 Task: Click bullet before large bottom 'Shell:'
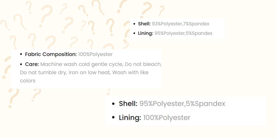[113, 104]
